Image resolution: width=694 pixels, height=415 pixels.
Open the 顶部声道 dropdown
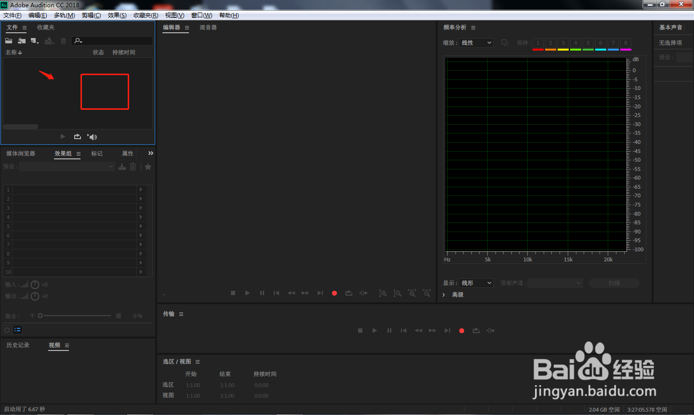pyautogui.click(x=555, y=283)
